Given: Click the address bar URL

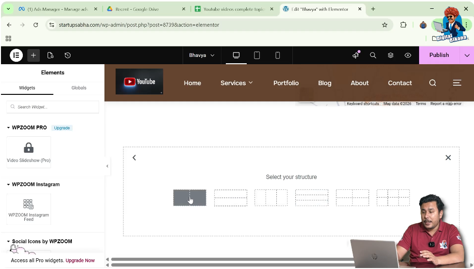Looking at the screenshot, I should pos(139,25).
